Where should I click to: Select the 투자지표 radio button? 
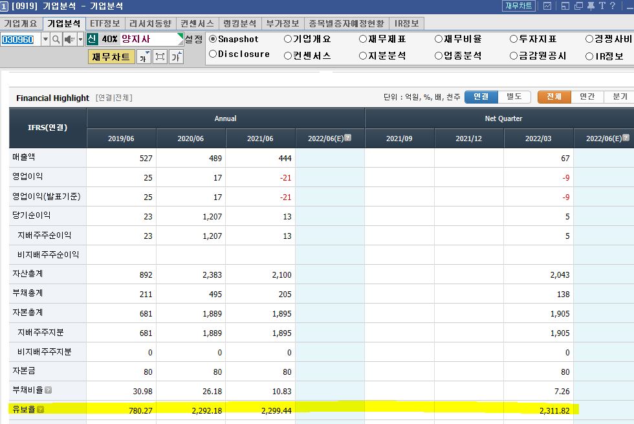tap(514, 39)
